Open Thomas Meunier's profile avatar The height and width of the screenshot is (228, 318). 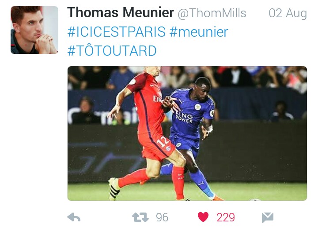coord(34,30)
